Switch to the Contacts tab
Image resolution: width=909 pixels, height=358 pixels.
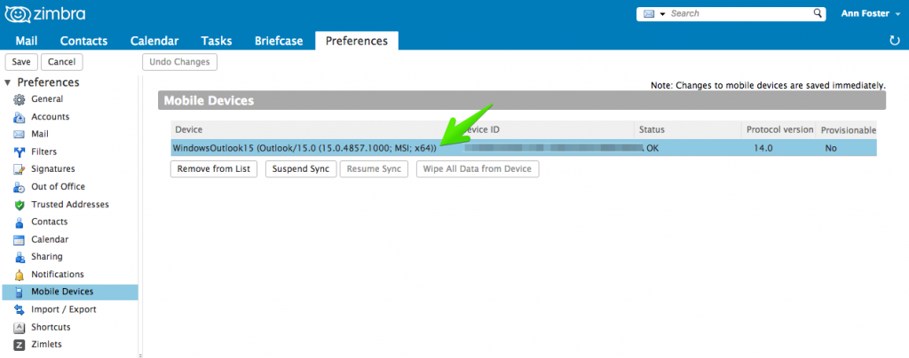pos(84,41)
